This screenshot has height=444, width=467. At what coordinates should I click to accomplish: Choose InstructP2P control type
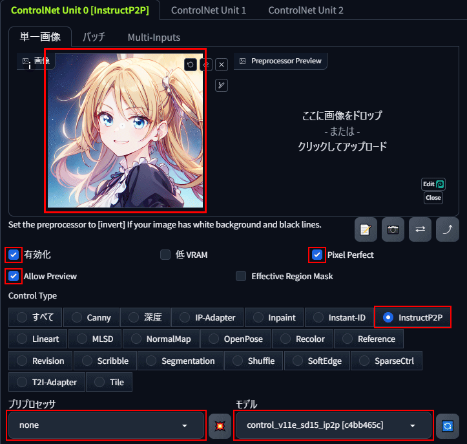(x=413, y=317)
